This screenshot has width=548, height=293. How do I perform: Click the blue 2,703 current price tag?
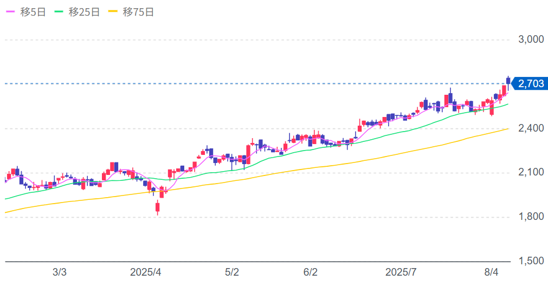click(x=530, y=83)
